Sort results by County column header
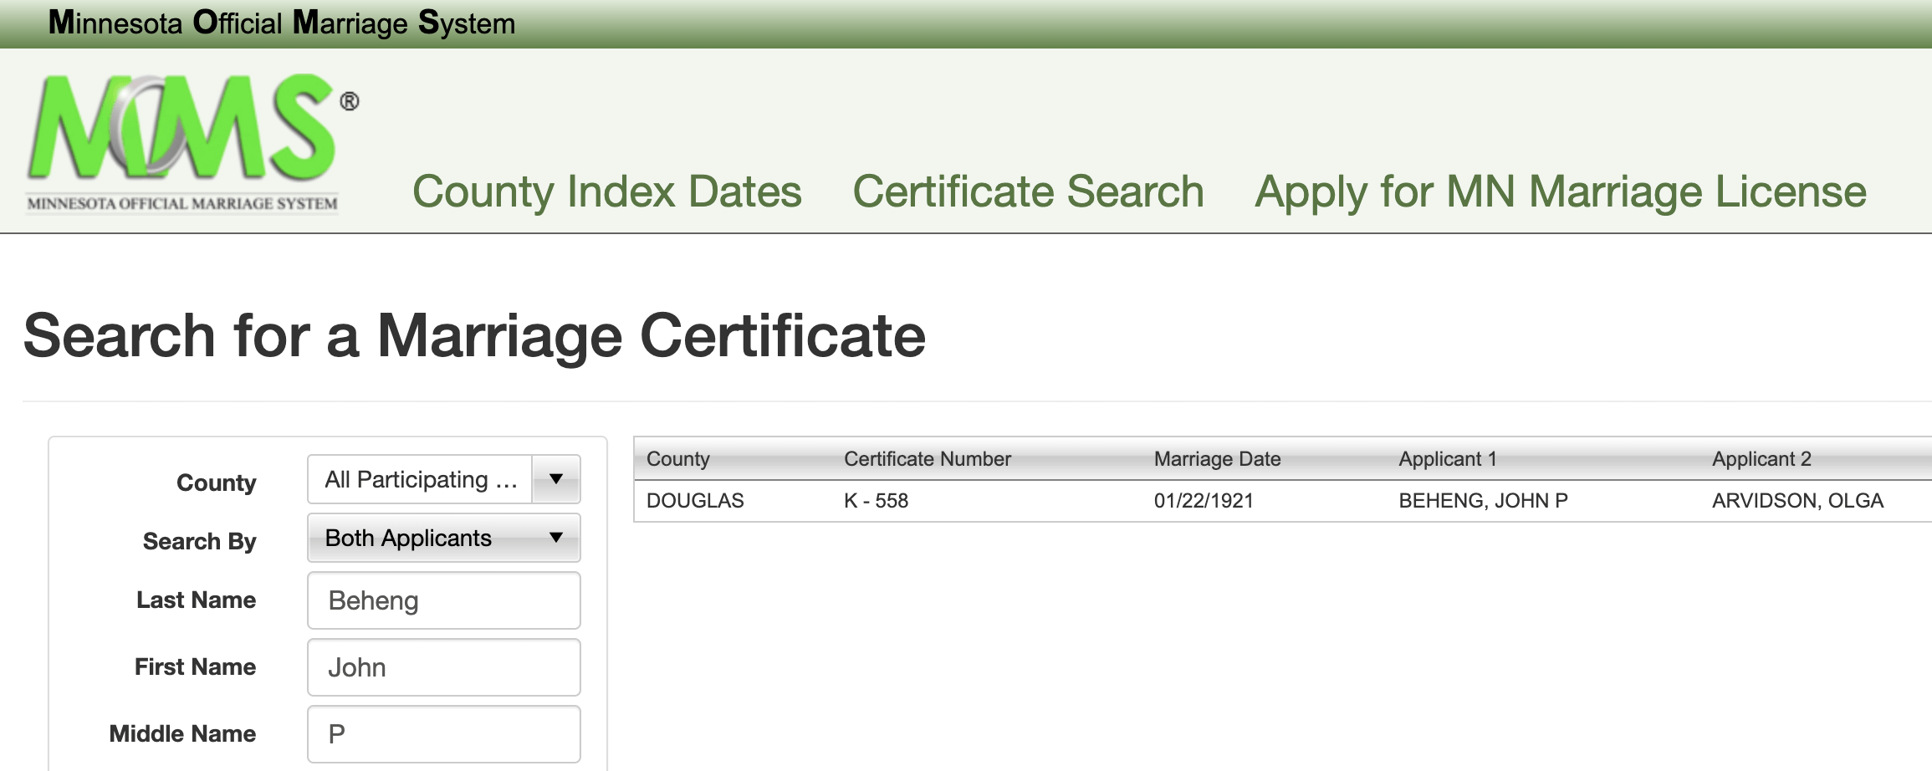 click(x=677, y=458)
